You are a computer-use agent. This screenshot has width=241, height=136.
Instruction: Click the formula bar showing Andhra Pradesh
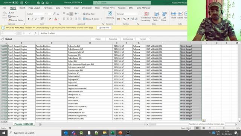113,33
